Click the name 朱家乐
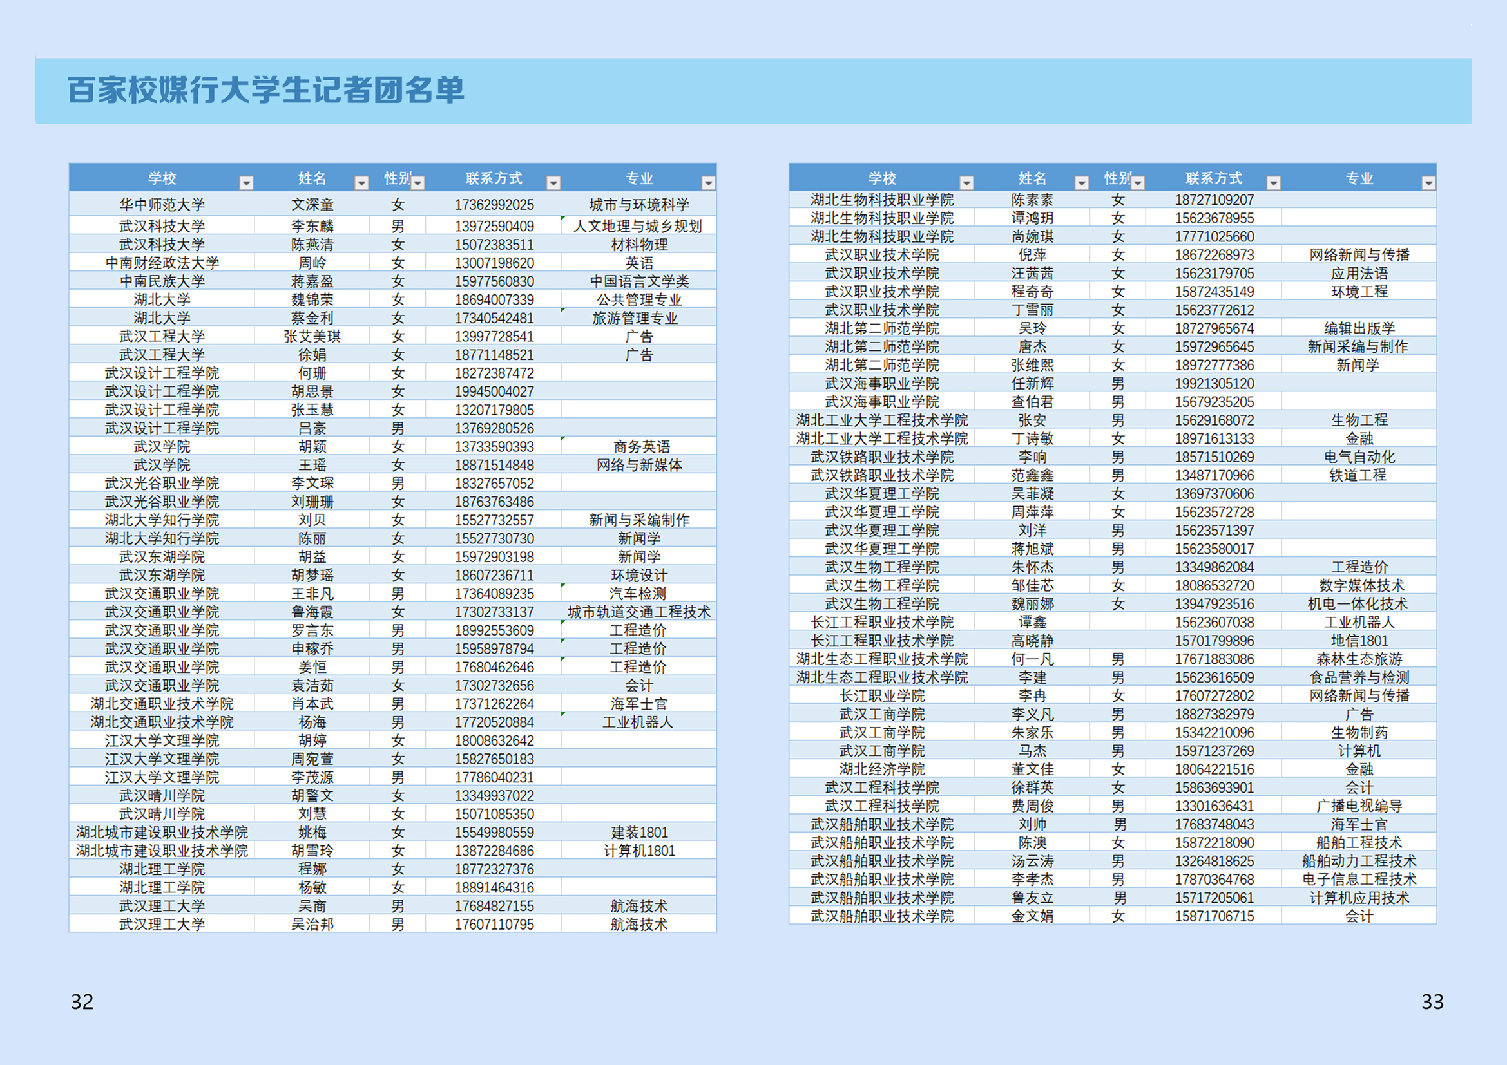Screen dimensions: 1507x1065 tap(1032, 732)
